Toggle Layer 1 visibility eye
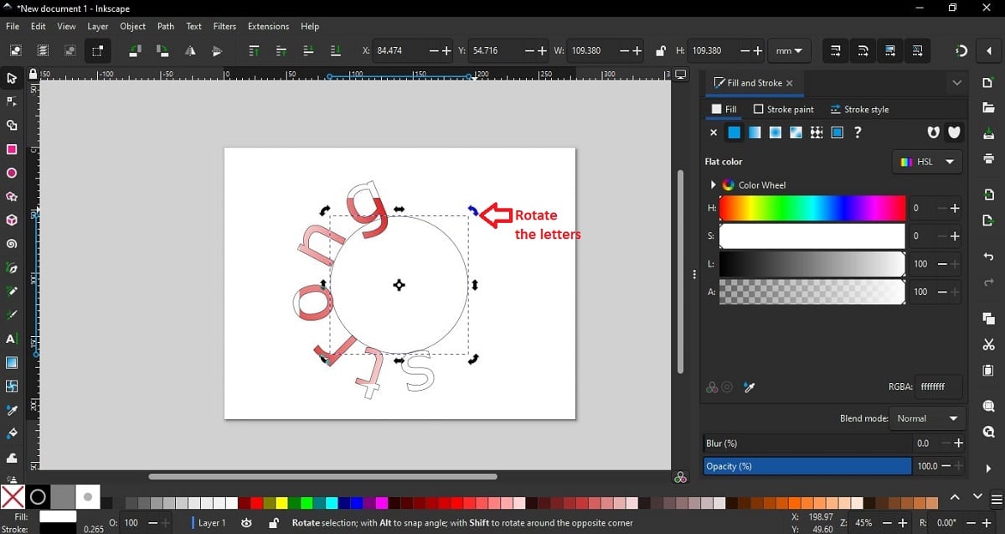The image size is (1005, 534). pos(246,523)
